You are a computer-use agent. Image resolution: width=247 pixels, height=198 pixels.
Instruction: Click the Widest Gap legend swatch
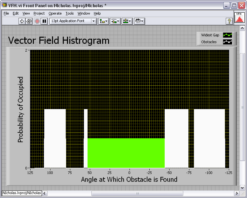[227, 35]
